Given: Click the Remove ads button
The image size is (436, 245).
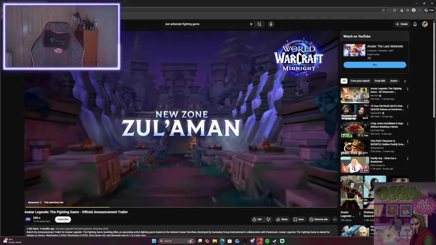Looking at the screenshot, I should click(x=318, y=219).
